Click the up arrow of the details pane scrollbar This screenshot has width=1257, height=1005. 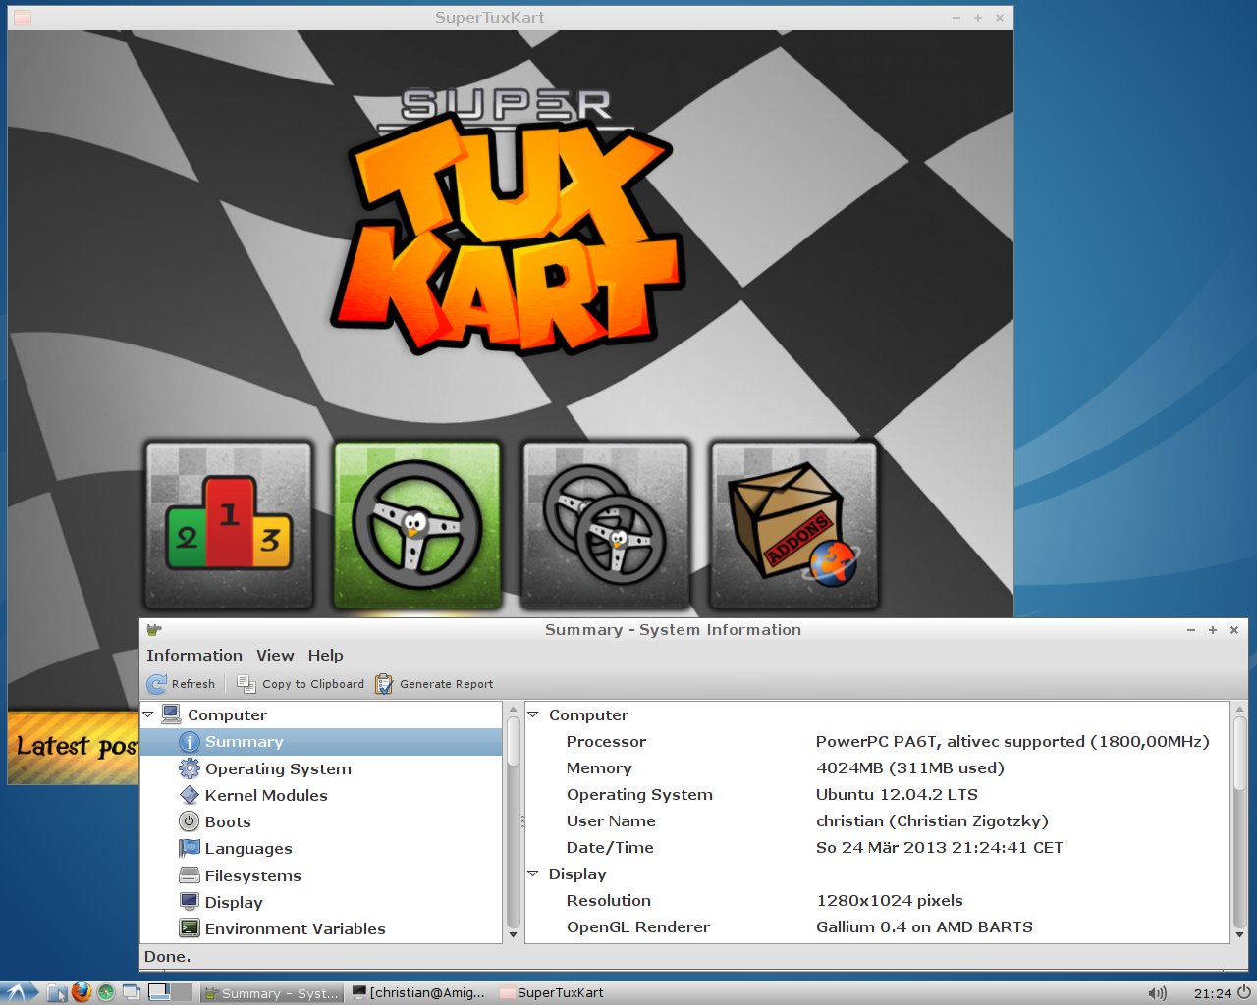pos(1239,709)
